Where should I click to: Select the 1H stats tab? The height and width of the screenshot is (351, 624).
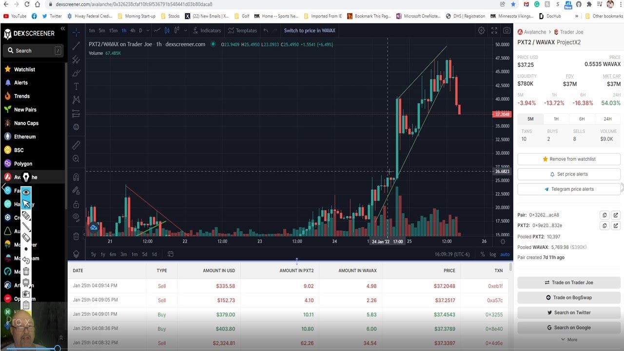[556, 119]
